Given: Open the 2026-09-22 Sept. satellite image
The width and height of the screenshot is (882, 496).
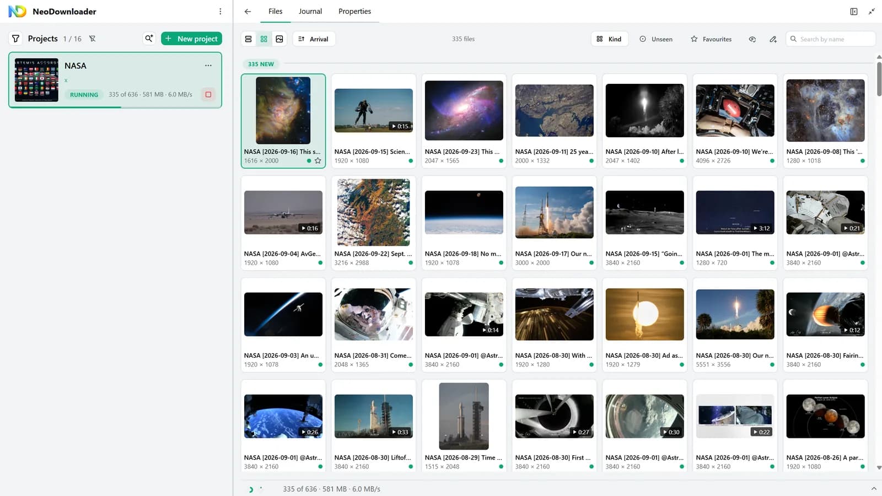Looking at the screenshot, I should [374, 213].
